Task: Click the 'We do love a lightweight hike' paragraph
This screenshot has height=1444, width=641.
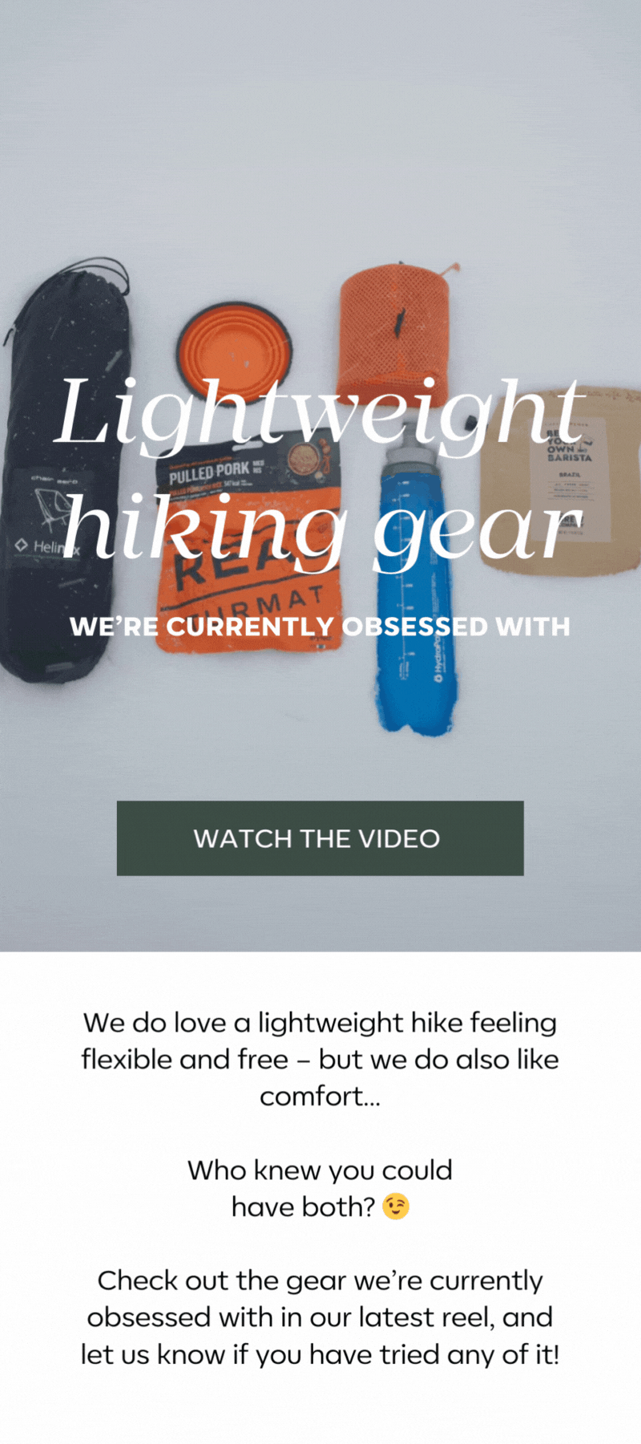Action: (x=320, y=1059)
